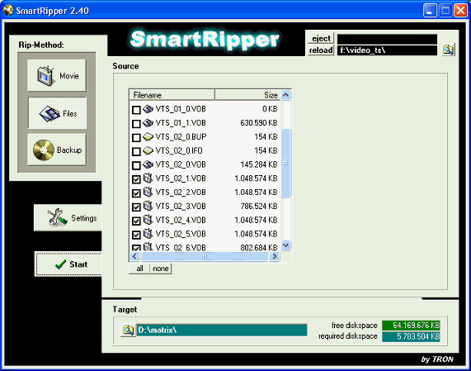471x371 pixels.
Task: Click the VTS_01_1.VOB file icon
Action: (148, 123)
